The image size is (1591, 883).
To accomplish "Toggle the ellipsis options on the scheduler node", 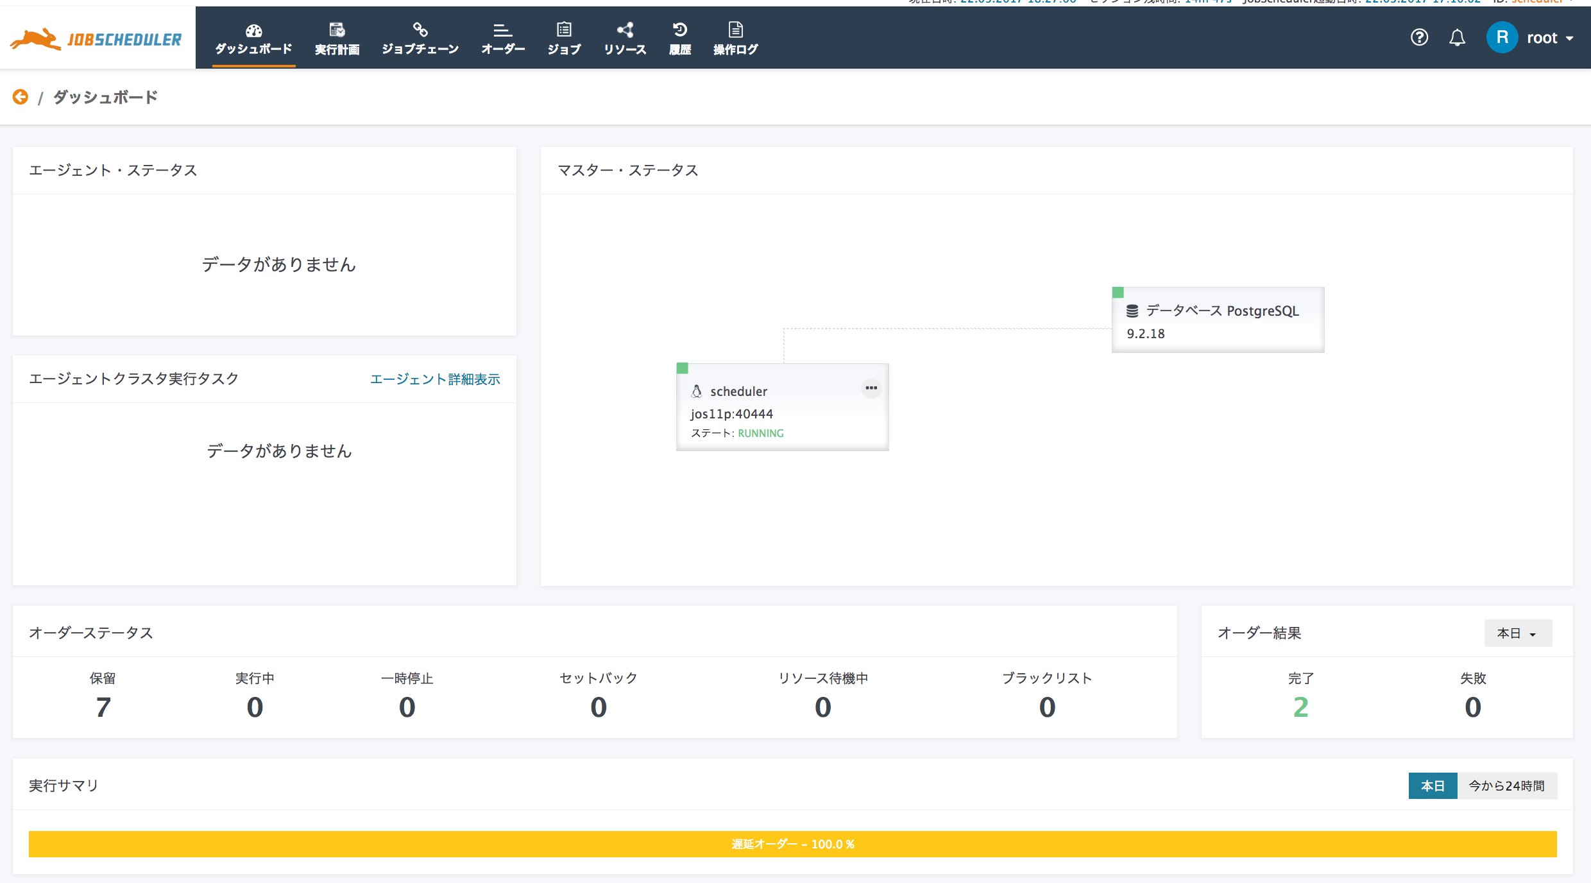I will [871, 388].
